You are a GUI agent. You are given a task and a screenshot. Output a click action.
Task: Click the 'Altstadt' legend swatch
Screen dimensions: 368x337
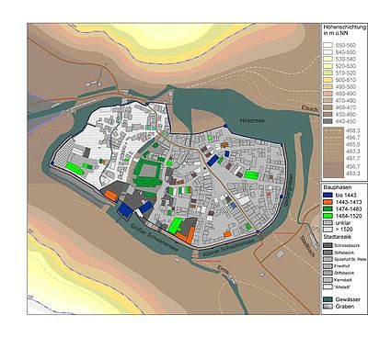click(328, 286)
